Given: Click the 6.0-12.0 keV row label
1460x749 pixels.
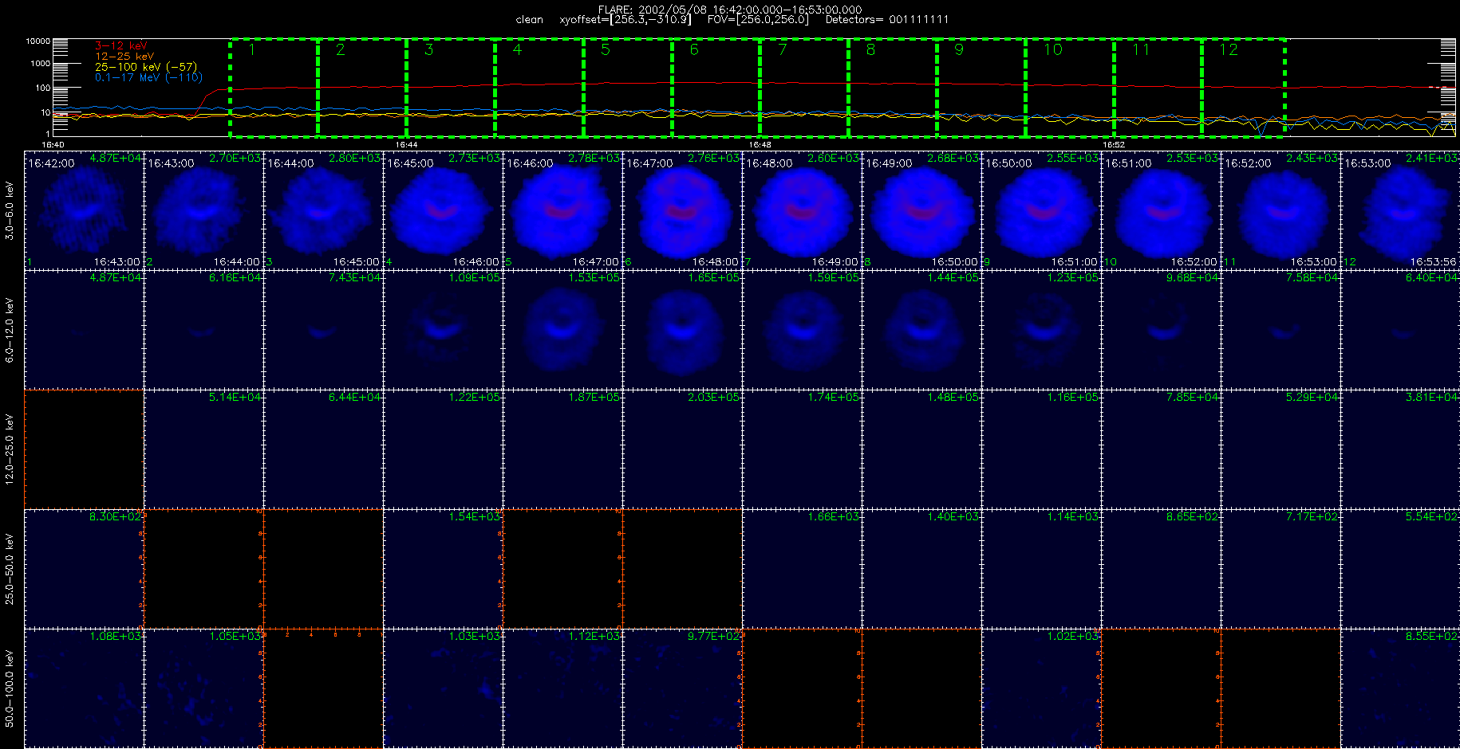Looking at the screenshot, I should [x=10, y=330].
